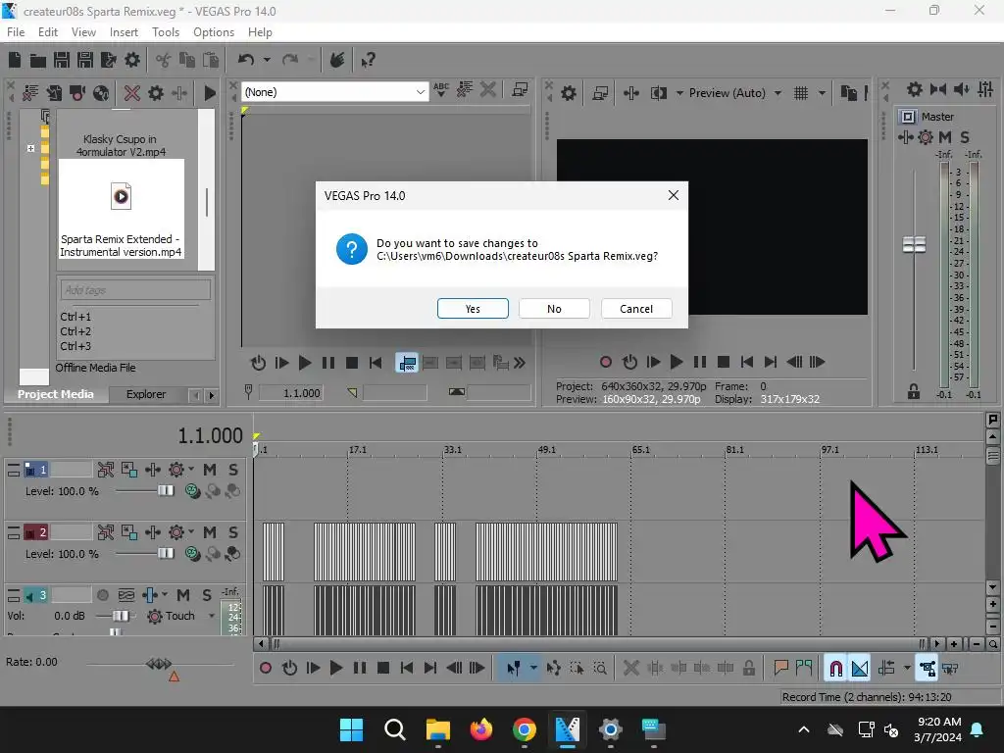The height and width of the screenshot is (753, 1004).
Task: Click the Open project folder icon
Action: (38, 60)
